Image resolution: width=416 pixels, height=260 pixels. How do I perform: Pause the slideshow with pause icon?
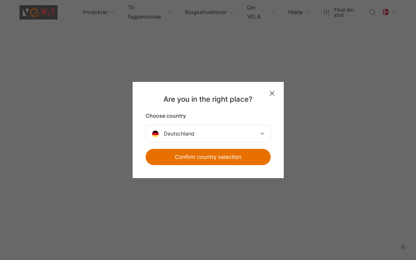pos(403,247)
